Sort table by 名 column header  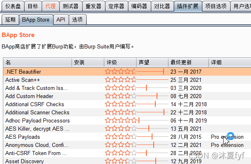pos(37,62)
